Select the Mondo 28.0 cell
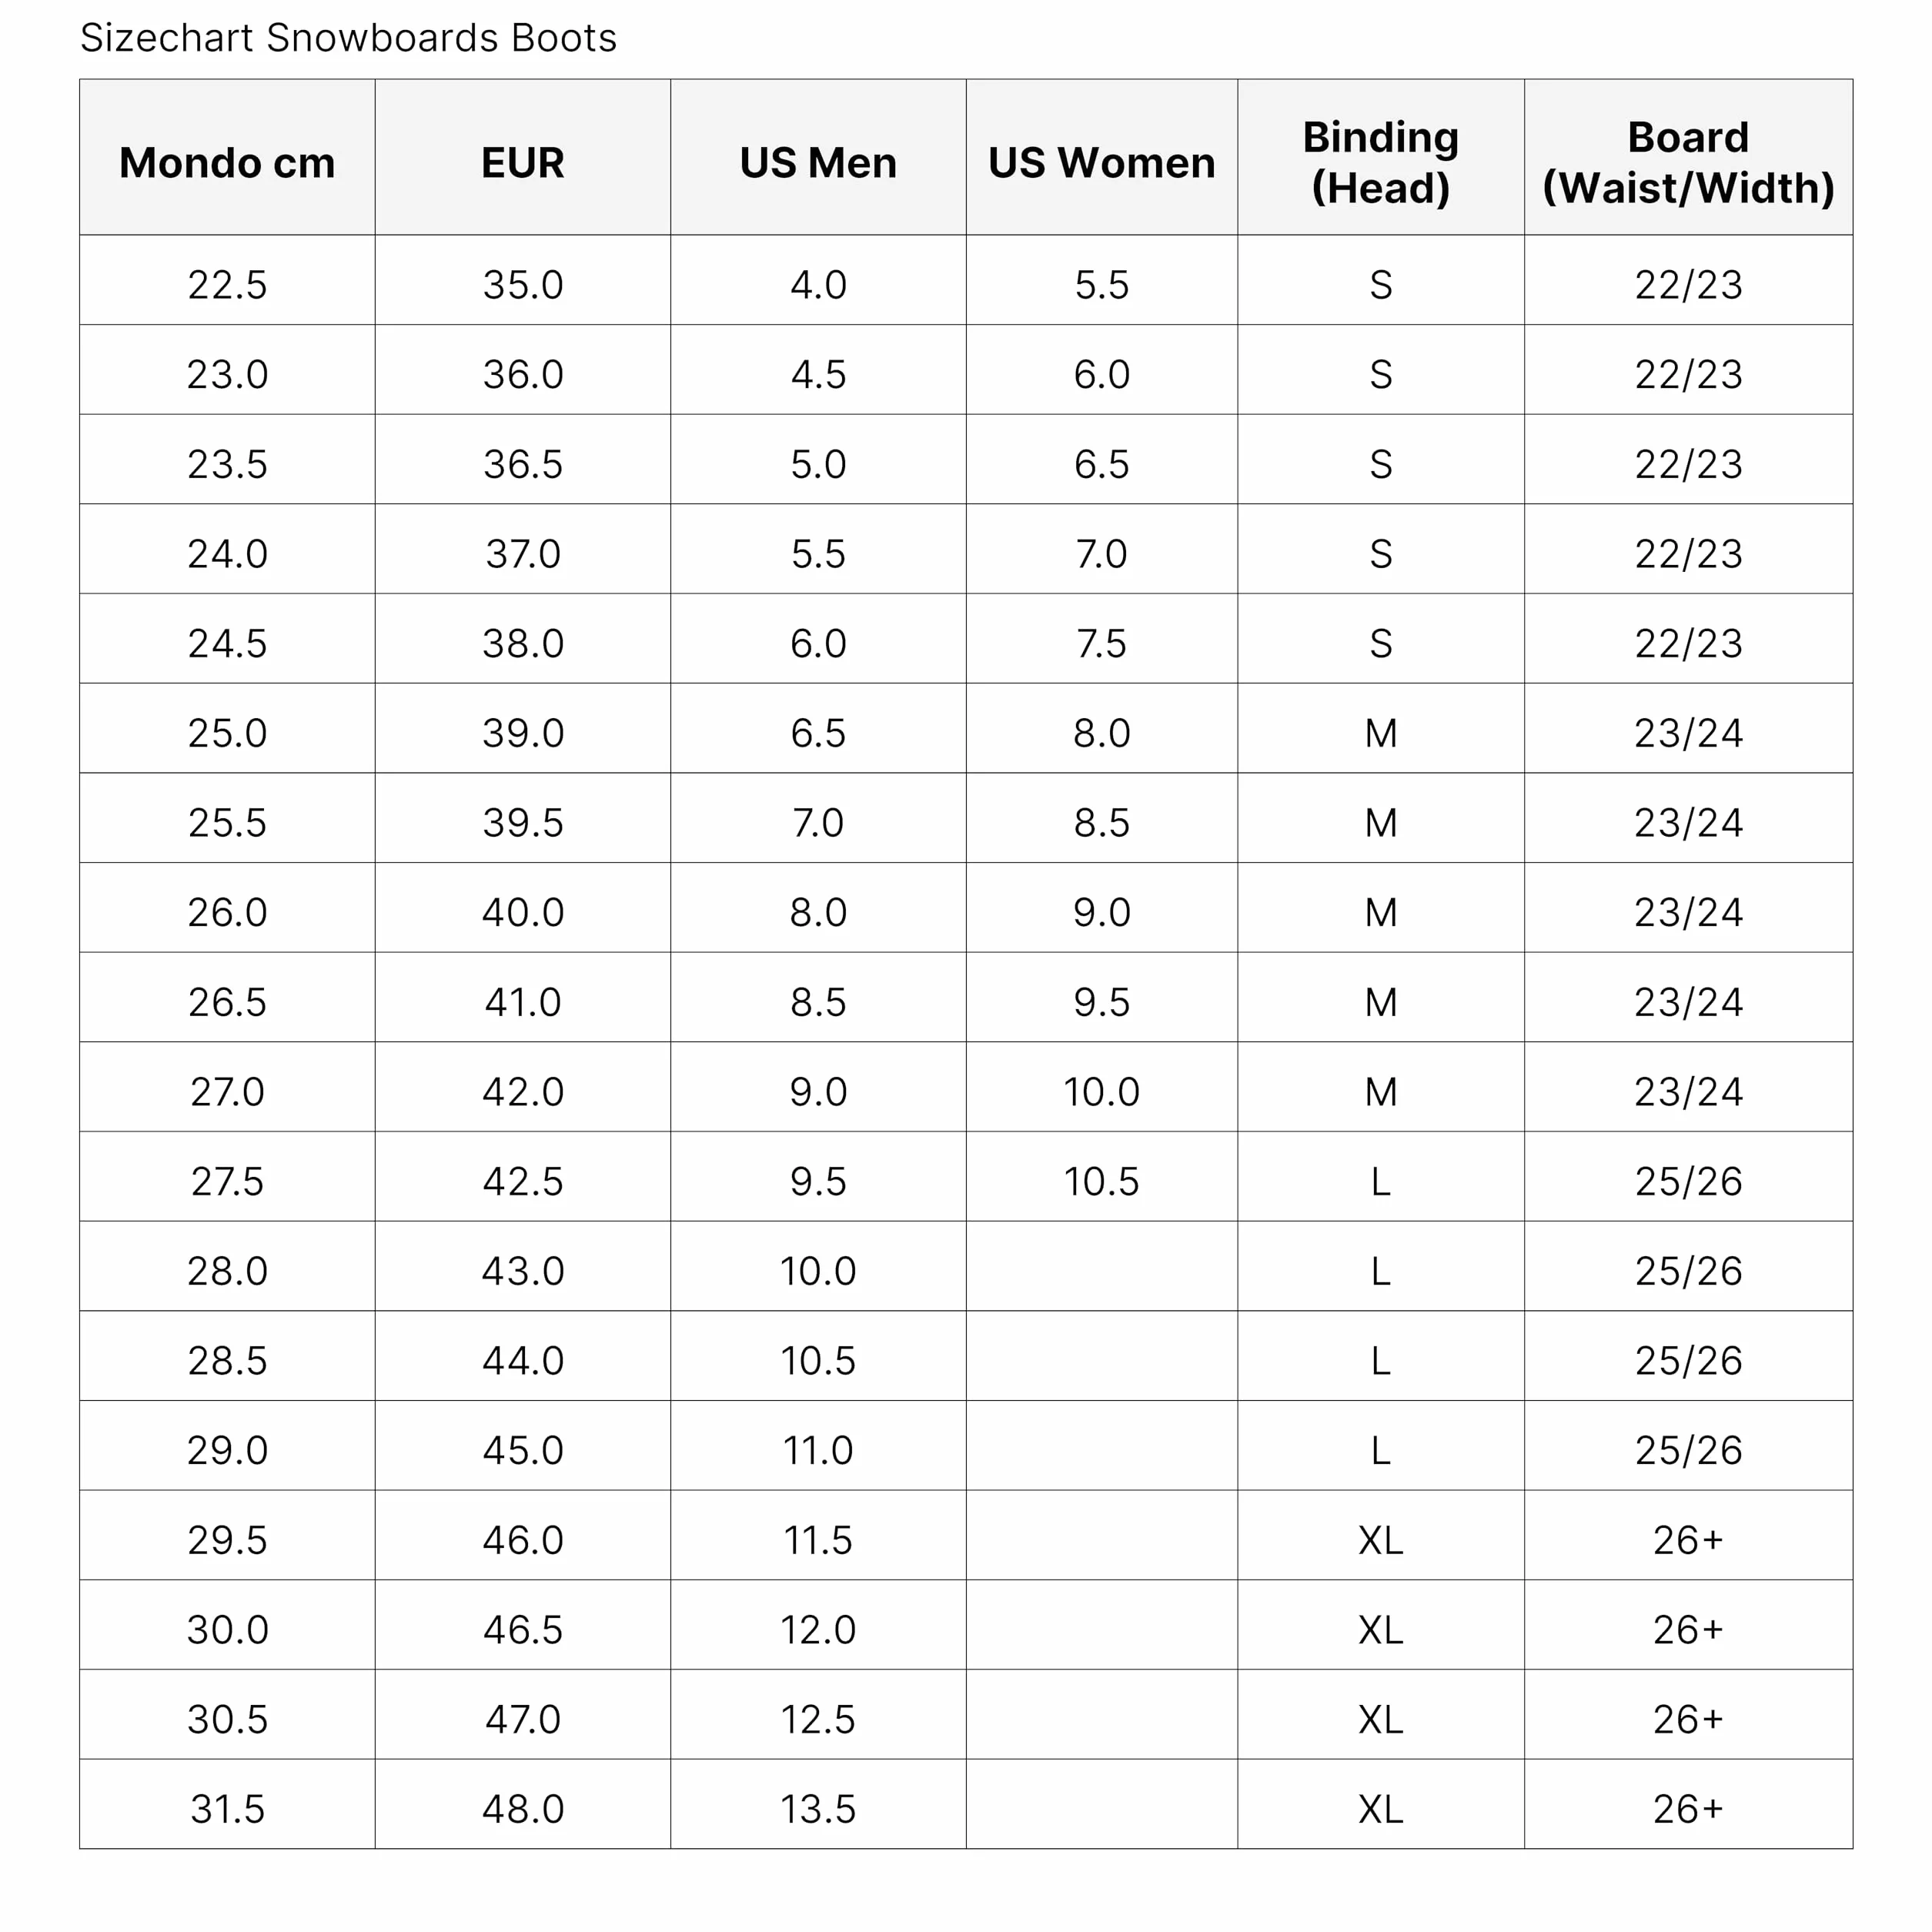This screenshot has width=1932, height=1932. tap(227, 1271)
